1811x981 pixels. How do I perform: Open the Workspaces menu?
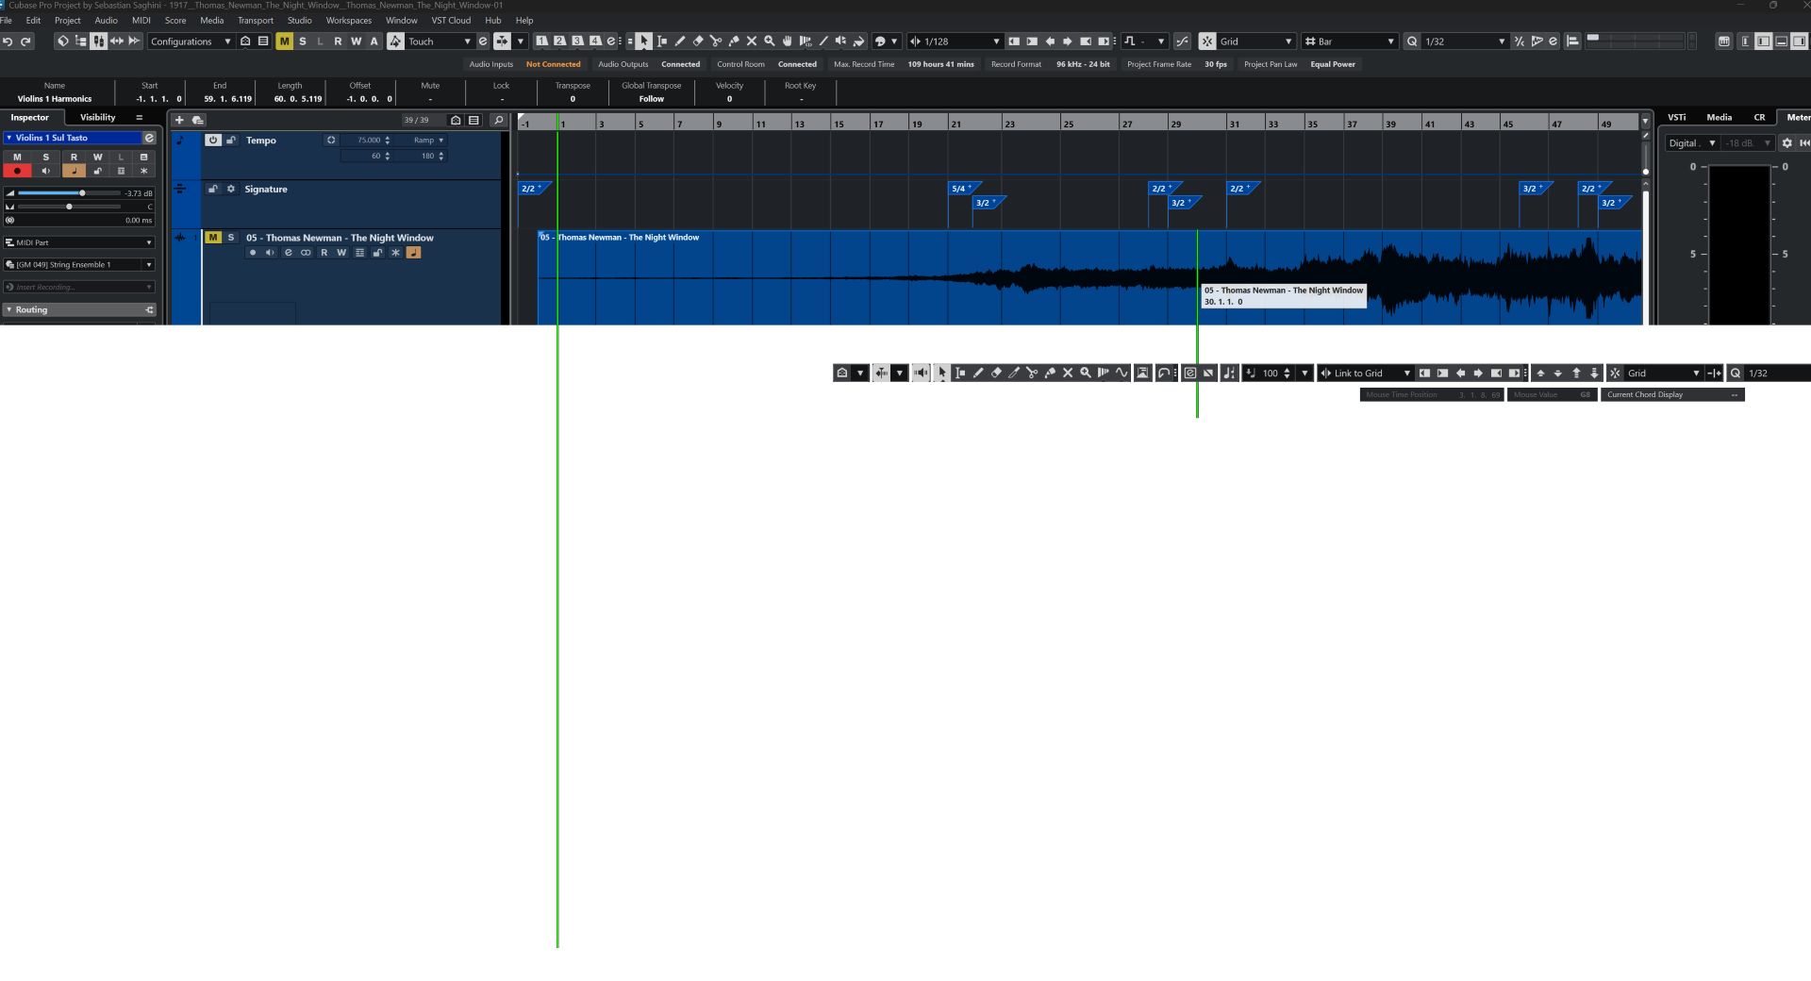(349, 20)
